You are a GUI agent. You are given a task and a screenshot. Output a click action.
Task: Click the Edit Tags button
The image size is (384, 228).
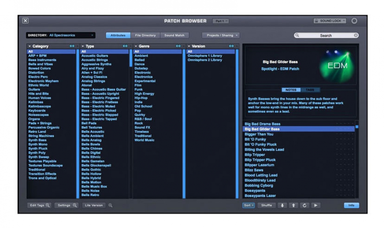click(40, 205)
